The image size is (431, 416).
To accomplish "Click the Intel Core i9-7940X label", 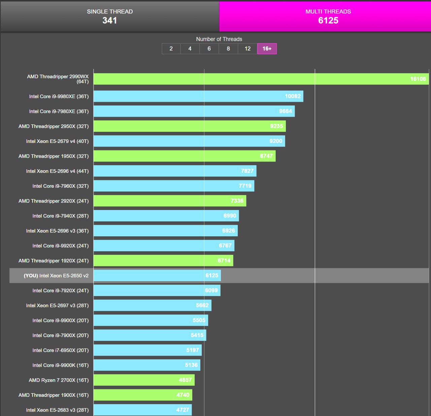I will point(61,216).
